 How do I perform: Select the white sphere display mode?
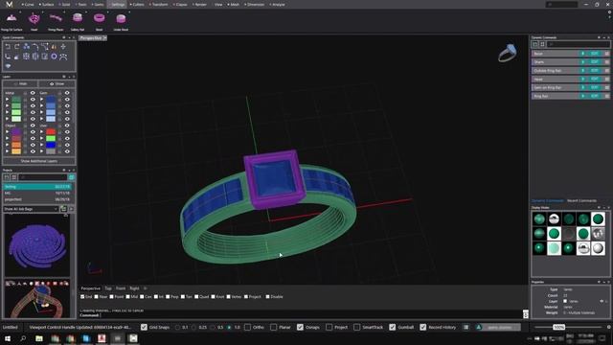(598, 248)
